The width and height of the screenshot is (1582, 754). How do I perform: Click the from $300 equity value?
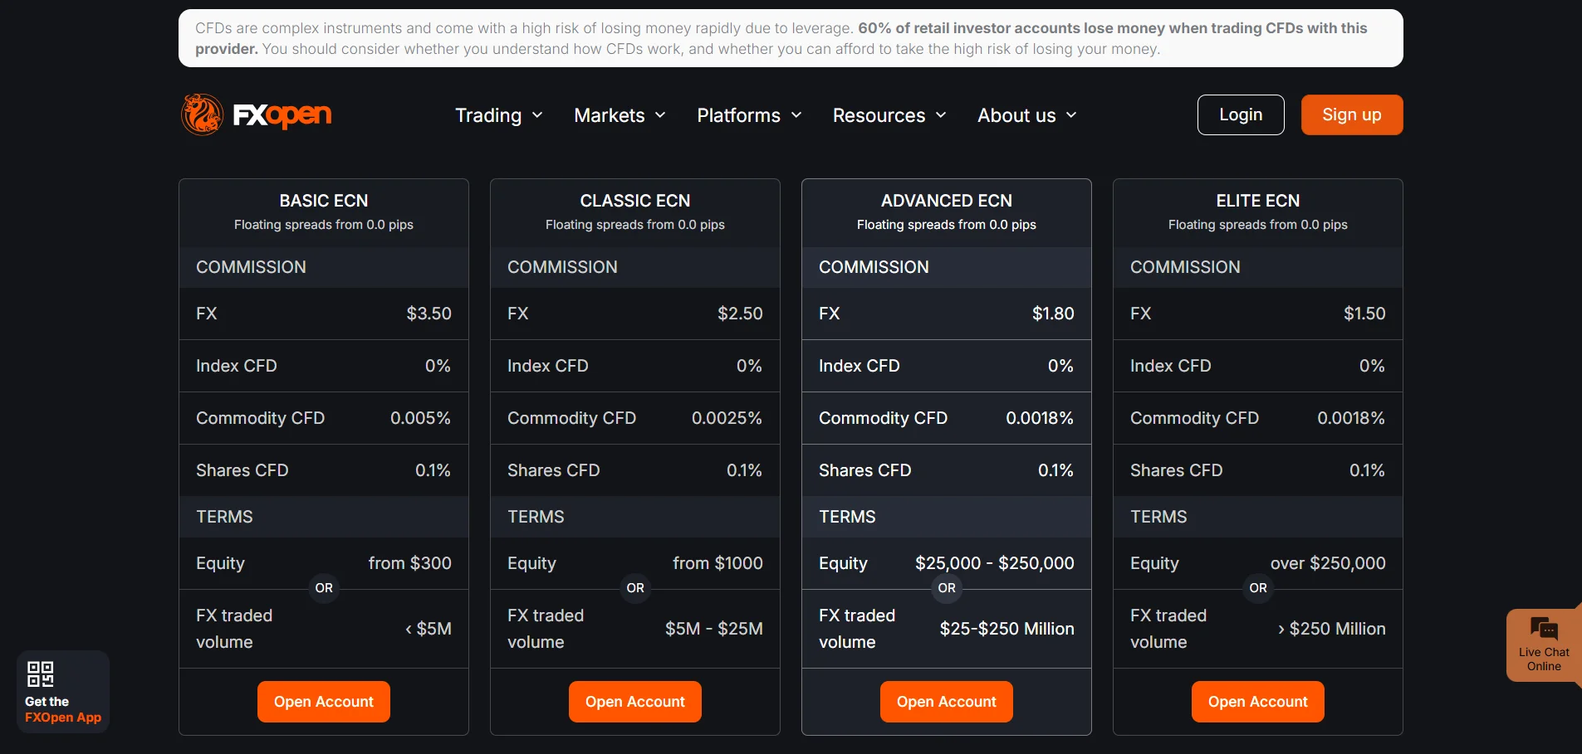pyautogui.click(x=410, y=563)
